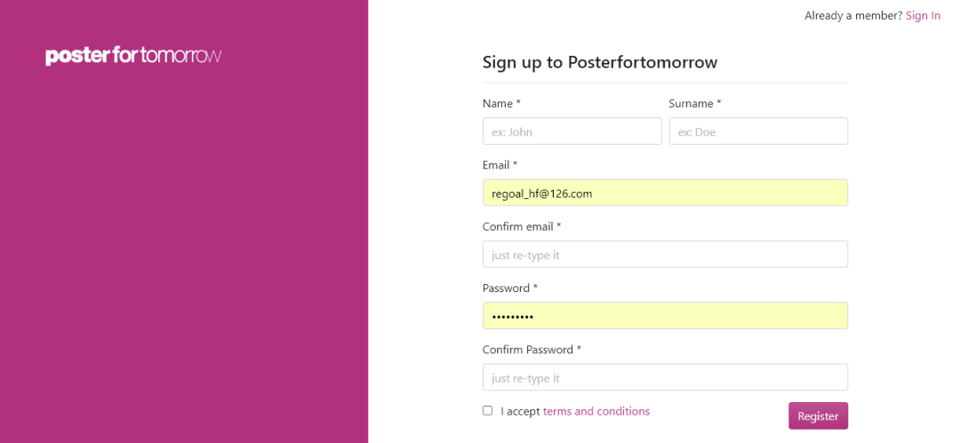The image size is (960, 443).
Task: Focus the Password field with dots
Action: point(665,316)
